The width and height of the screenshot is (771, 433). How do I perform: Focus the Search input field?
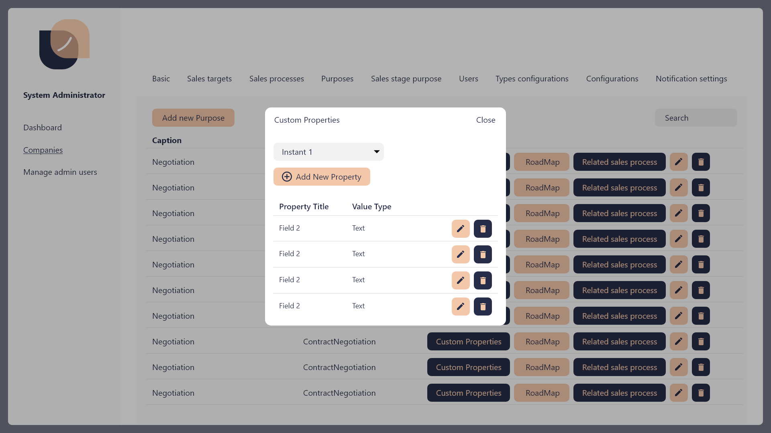pos(696,118)
